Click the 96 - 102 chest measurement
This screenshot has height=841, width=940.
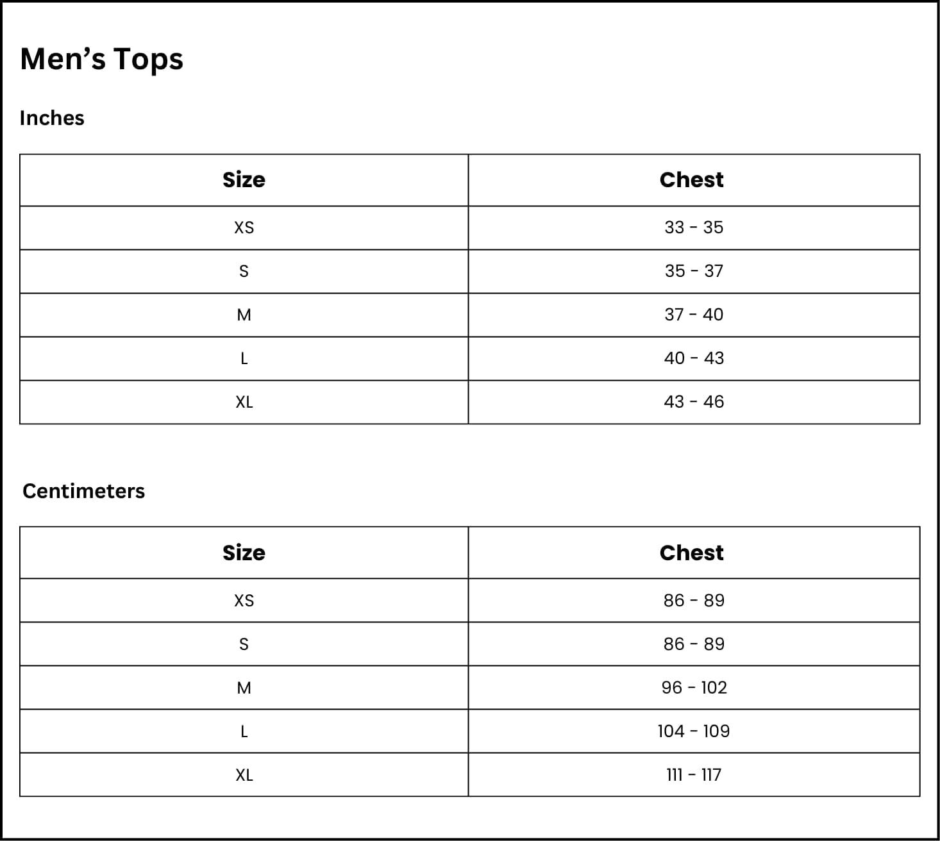[694, 688]
